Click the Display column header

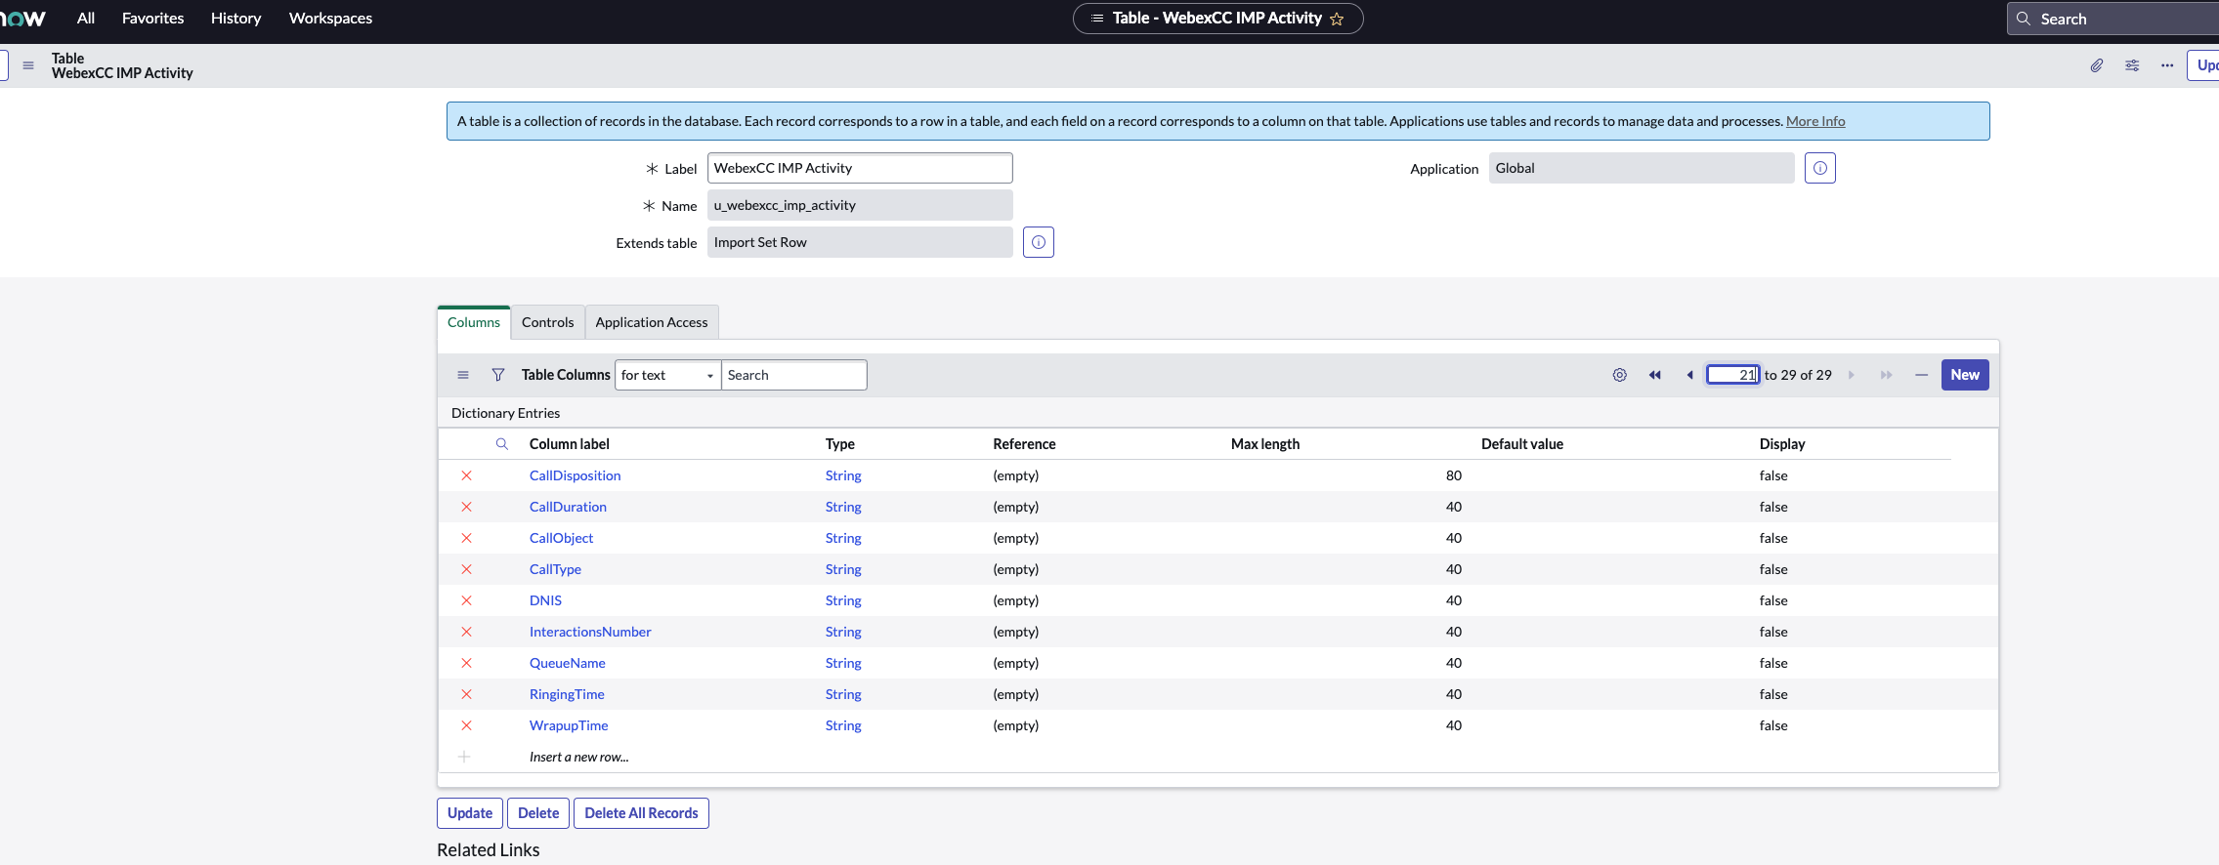pyautogui.click(x=1782, y=444)
